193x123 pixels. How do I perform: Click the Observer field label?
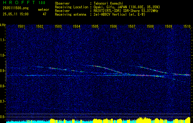[62, 3]
